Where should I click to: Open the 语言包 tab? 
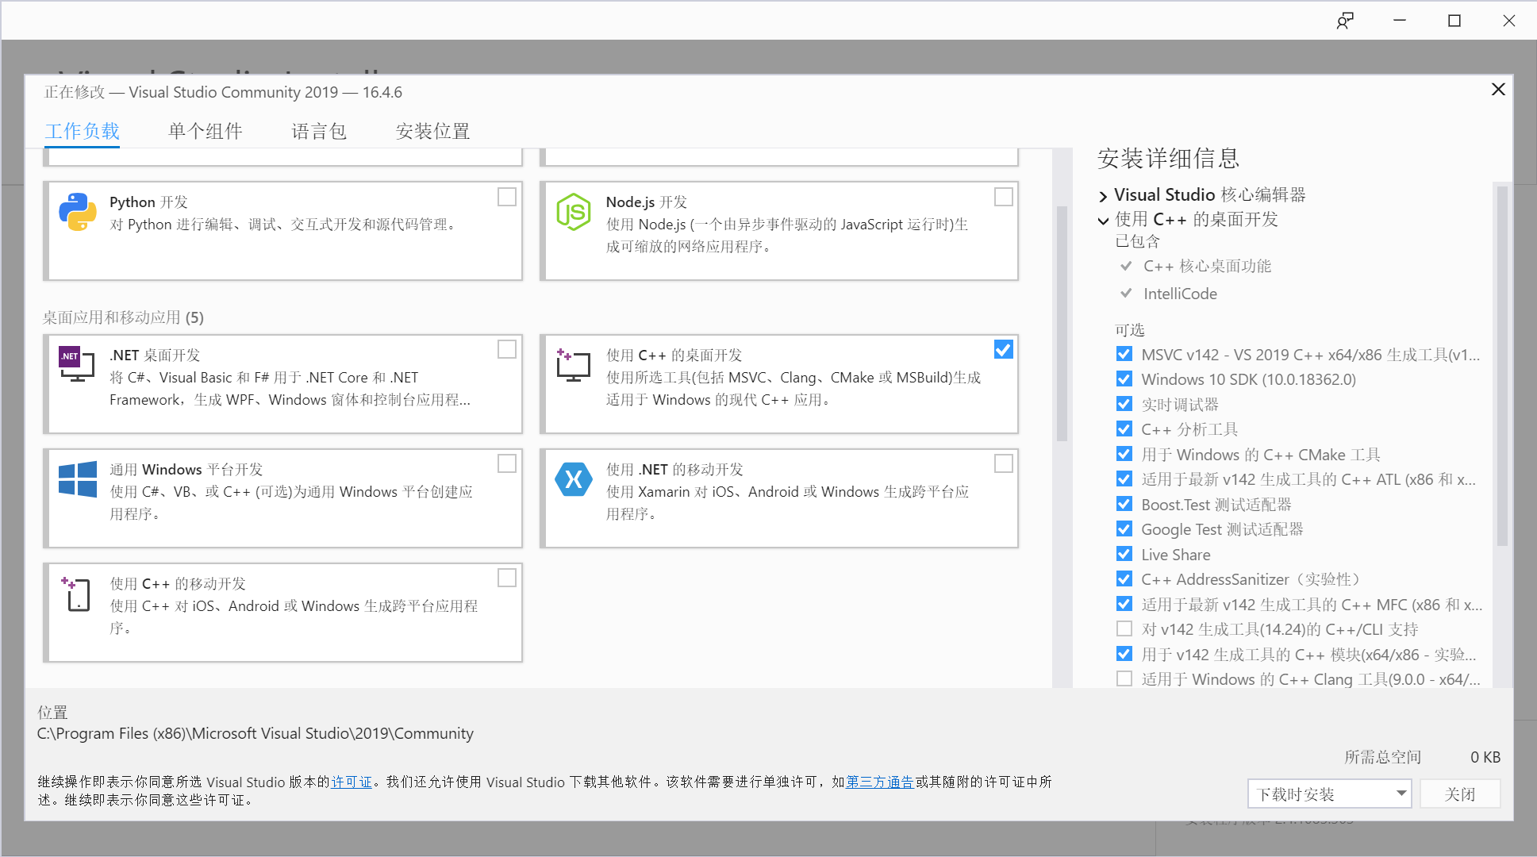click(x=319, y=131)
